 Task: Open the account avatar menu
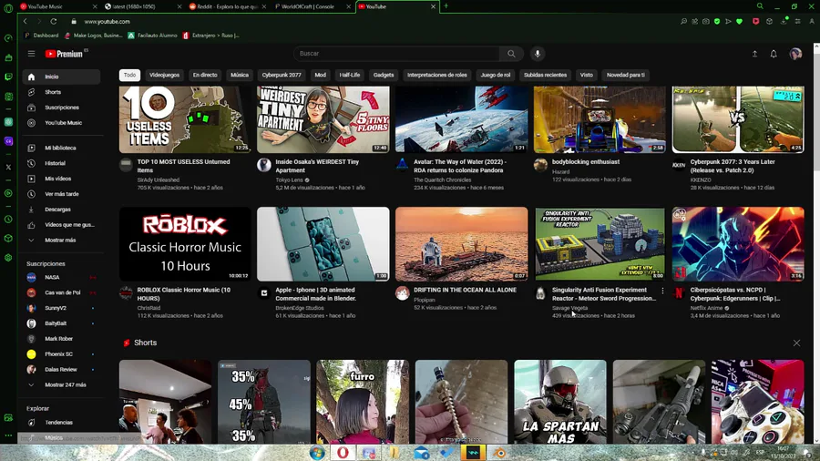coord(795,54)
